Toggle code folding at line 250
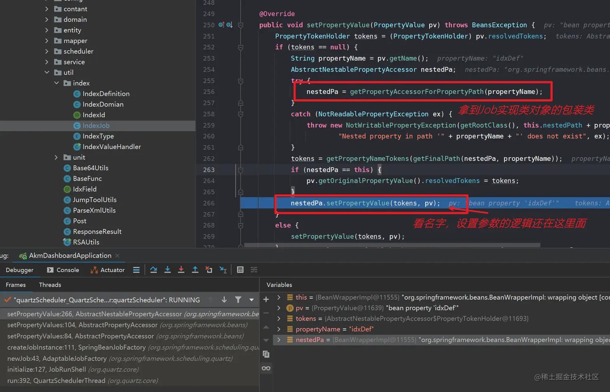The image size is (610, 392). tap(240, 25)
